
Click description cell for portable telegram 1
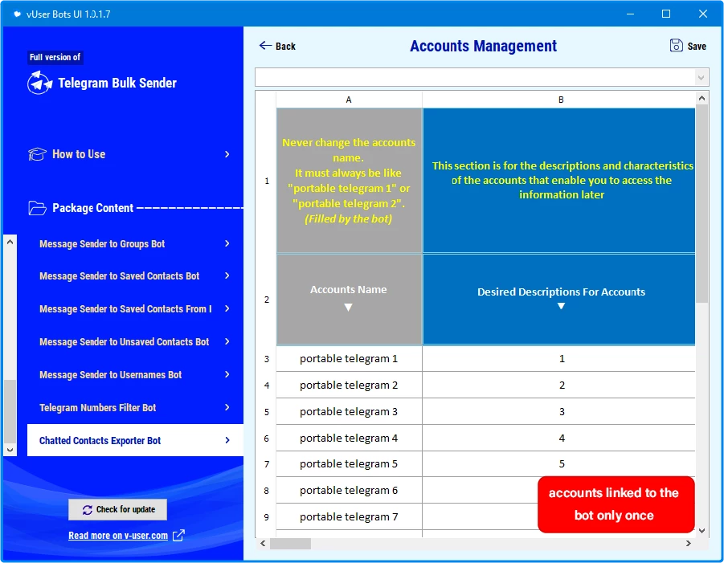click(x=559, y=358)
